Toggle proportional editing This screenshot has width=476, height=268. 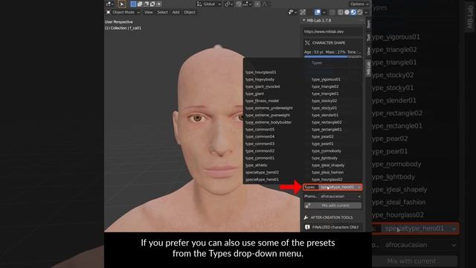(x=257, y=4)
